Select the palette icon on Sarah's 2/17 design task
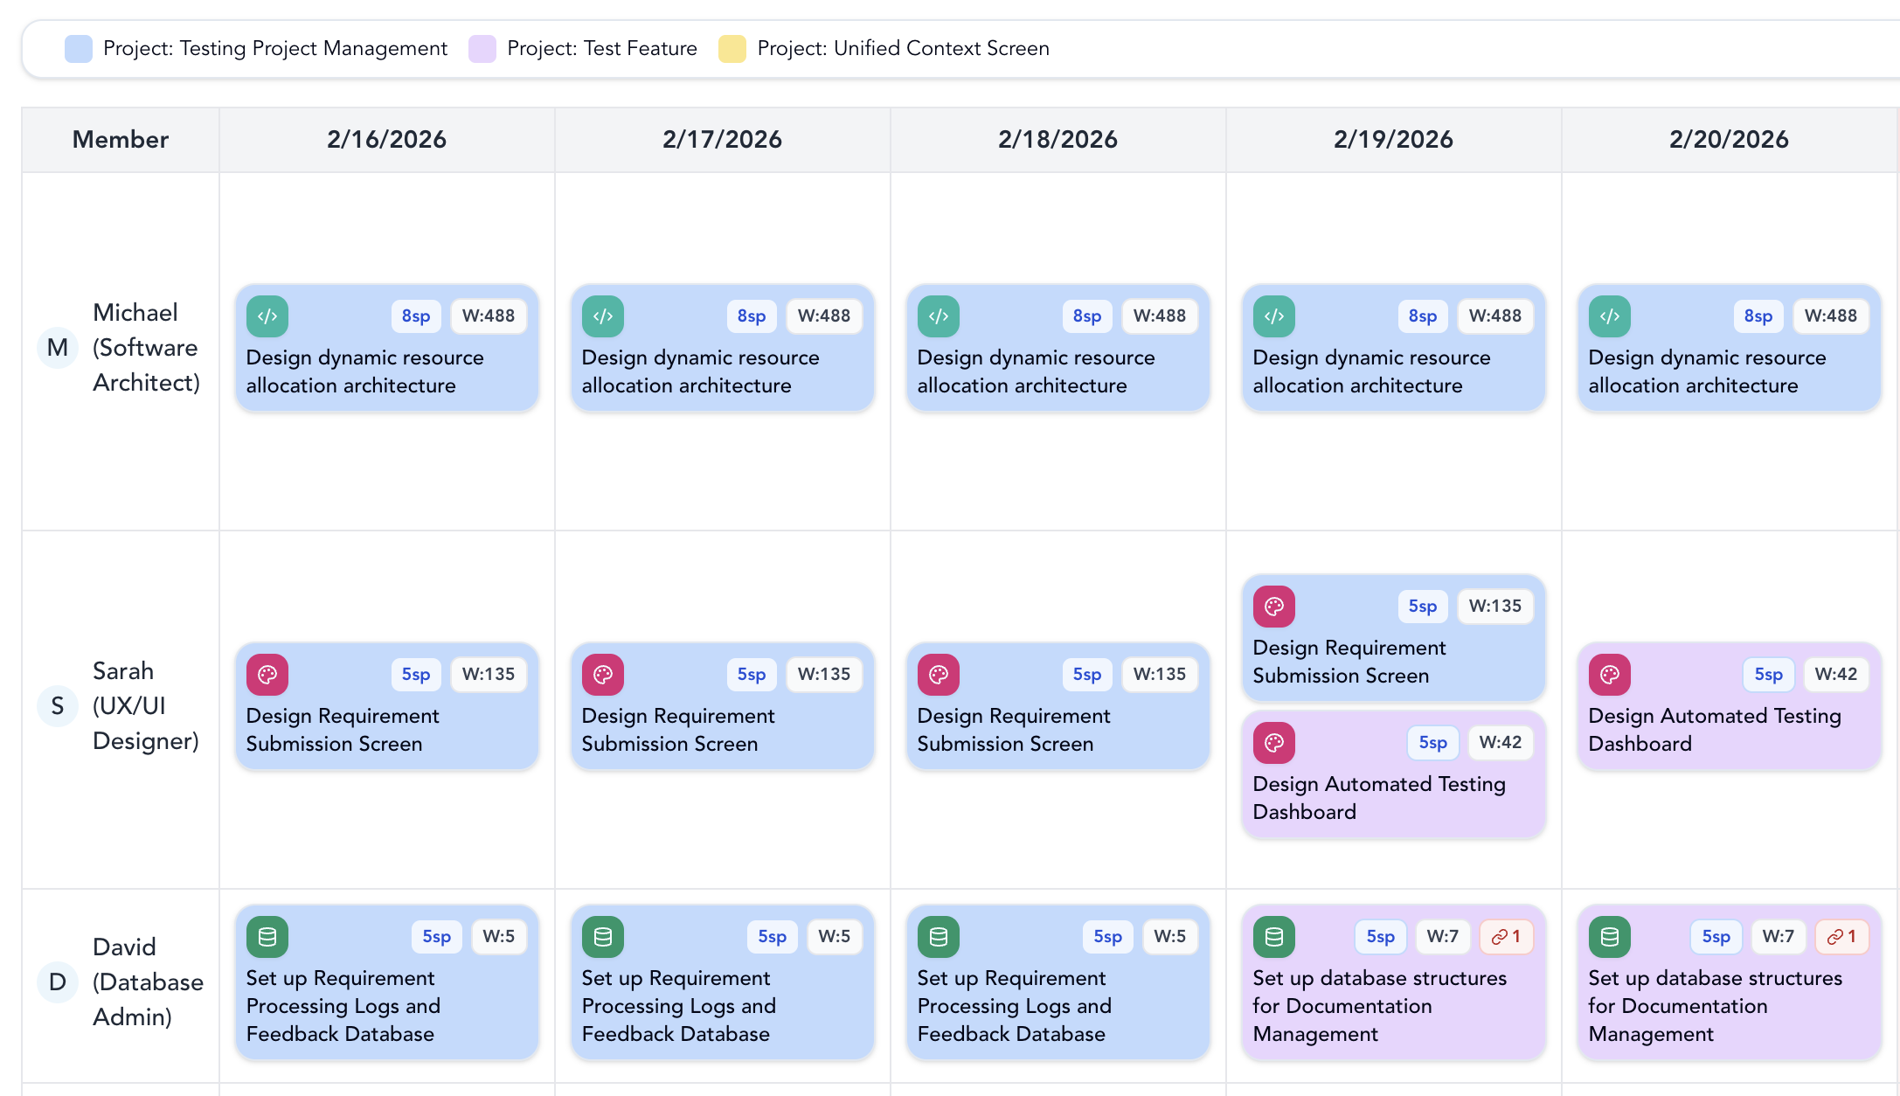This screenshot has height=1096, width=1900. click(603, 674)
